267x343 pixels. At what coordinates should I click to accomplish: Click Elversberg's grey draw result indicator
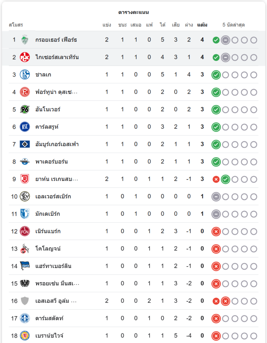216,197
